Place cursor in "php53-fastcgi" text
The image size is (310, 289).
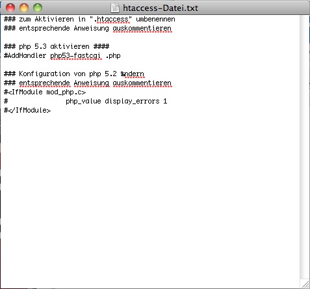click(75, 56)
